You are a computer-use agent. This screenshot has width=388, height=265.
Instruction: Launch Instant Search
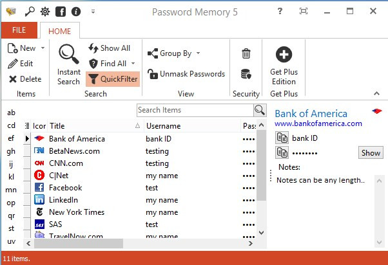[x=68, y=64]
